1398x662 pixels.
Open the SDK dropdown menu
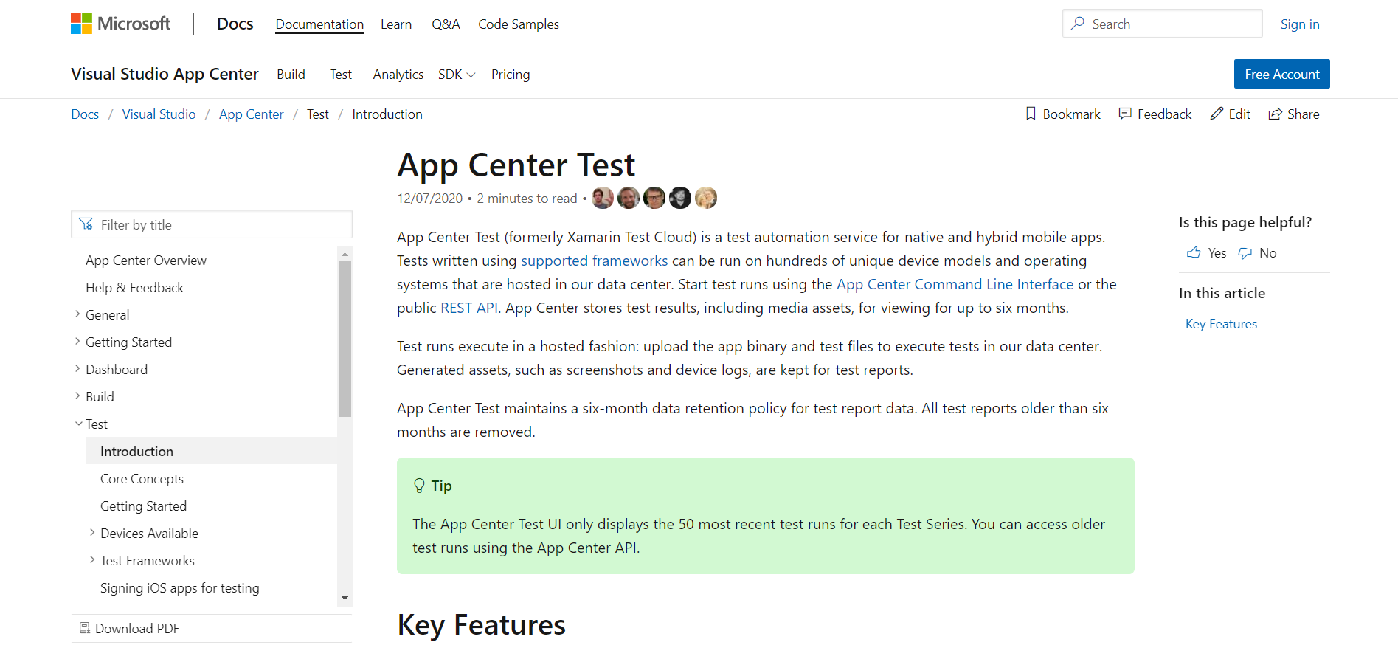[x=457, y=75]
